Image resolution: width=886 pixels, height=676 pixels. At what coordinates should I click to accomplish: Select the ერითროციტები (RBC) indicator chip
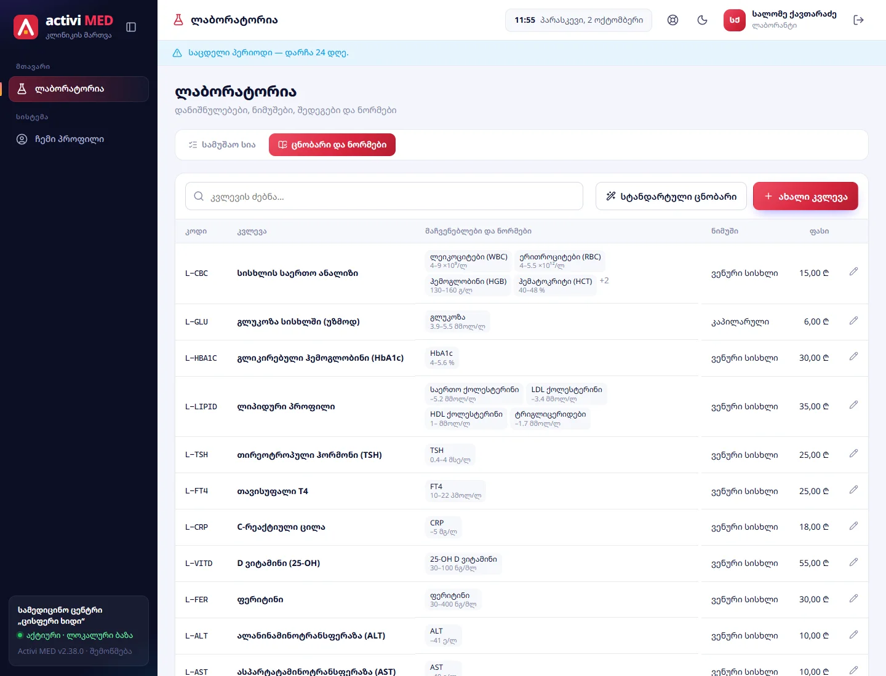pyautogui.click(x=560, y=261)
